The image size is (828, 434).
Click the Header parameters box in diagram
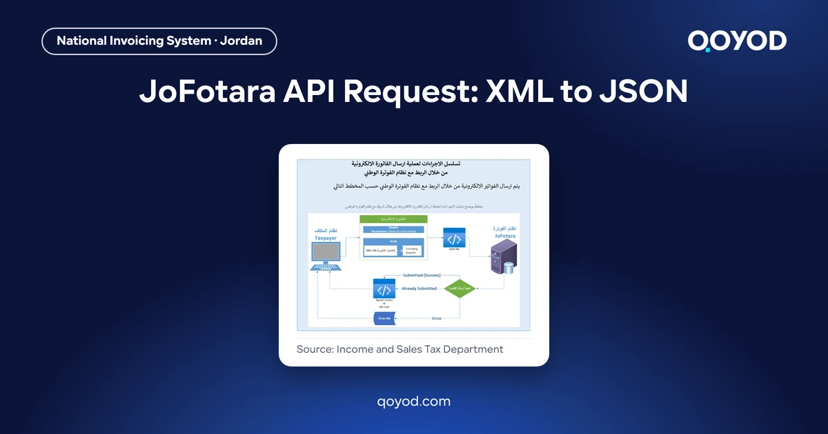click(x=394, y=229)
